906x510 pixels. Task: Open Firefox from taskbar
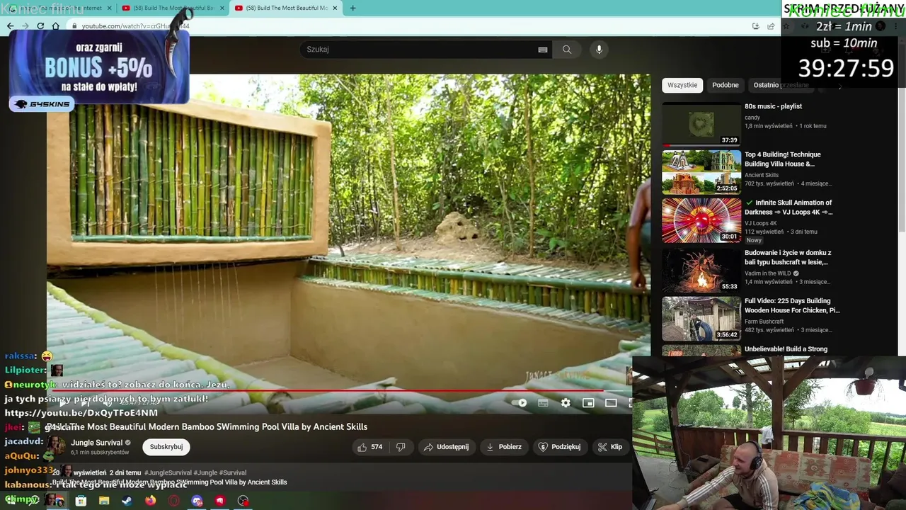[x=150, y=501]
